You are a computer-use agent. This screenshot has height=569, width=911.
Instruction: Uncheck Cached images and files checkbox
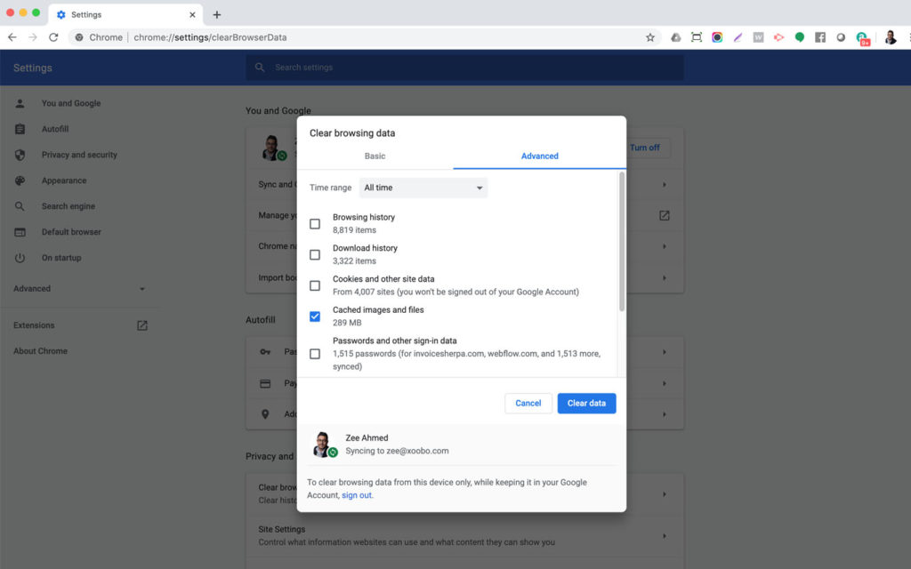point(315,317)
